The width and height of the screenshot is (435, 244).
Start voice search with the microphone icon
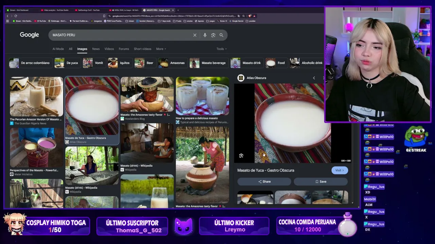point(205,35)
